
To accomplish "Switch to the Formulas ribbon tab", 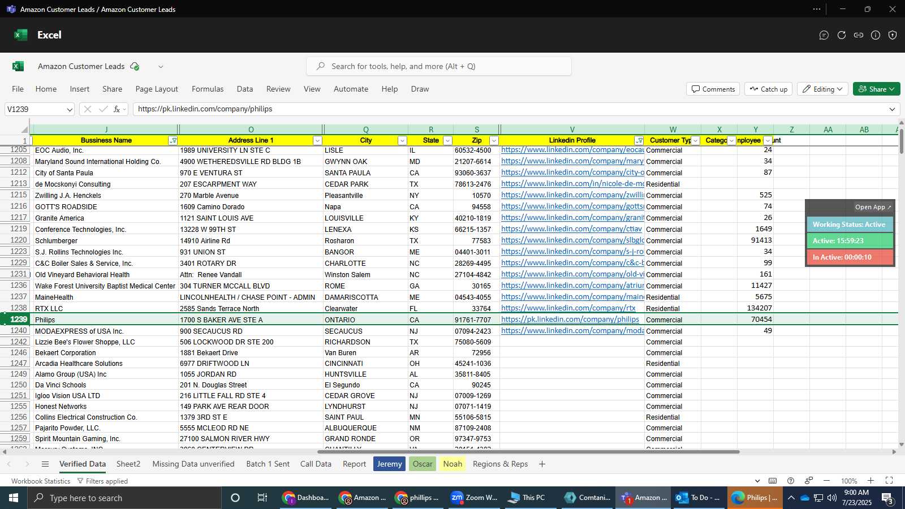I will tap(208, 89).
